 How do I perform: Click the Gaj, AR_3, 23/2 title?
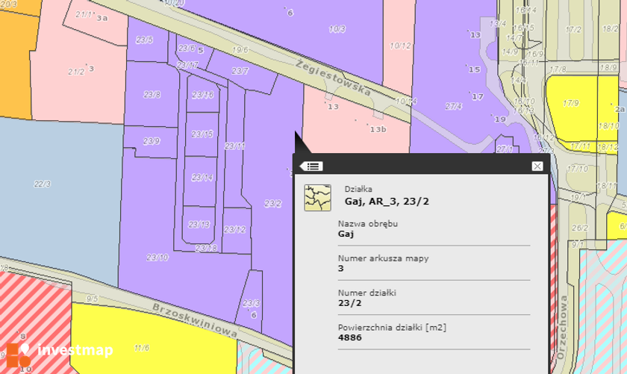tap(387, 202)
